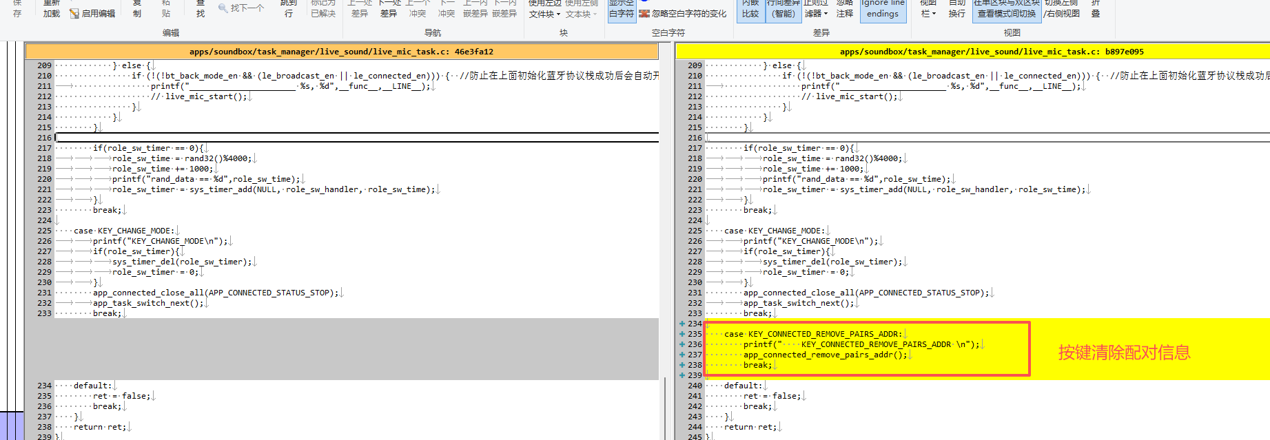The image size is (1270, 440).
Task: Click the 忽略空白字符的变化 icon
Action: (x=644, y=14)
